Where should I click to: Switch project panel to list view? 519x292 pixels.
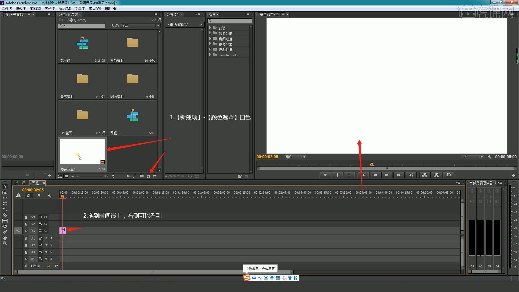tap(60, 176)
